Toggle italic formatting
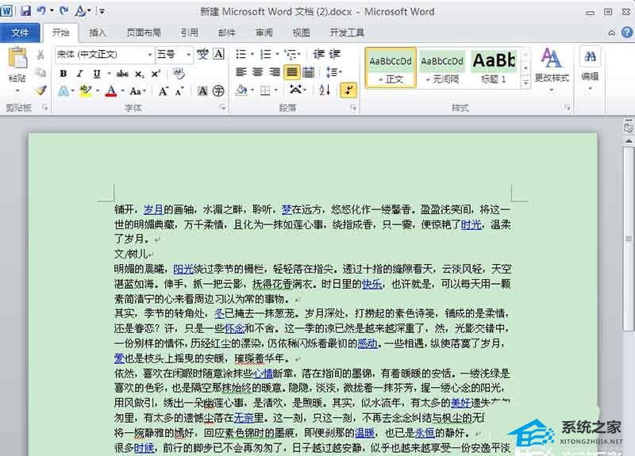This screenshot has width=635, height=456. point(80,74)
